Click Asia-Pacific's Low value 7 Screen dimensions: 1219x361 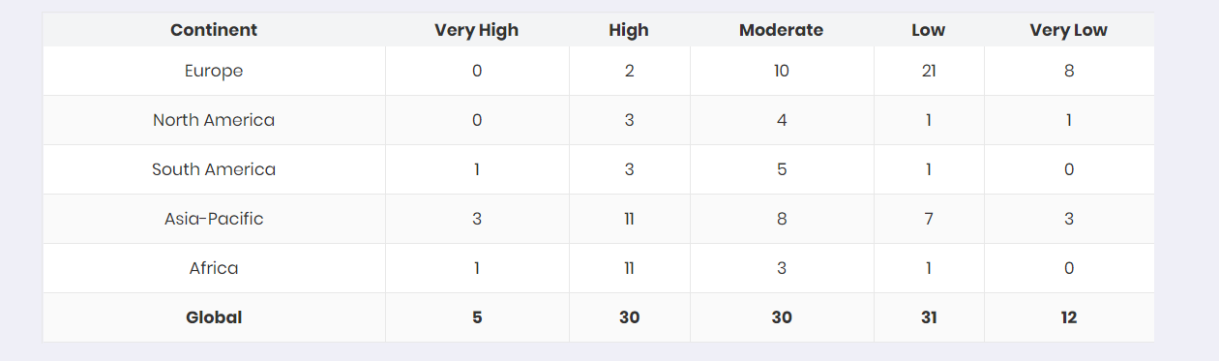(x=929, y=219)
